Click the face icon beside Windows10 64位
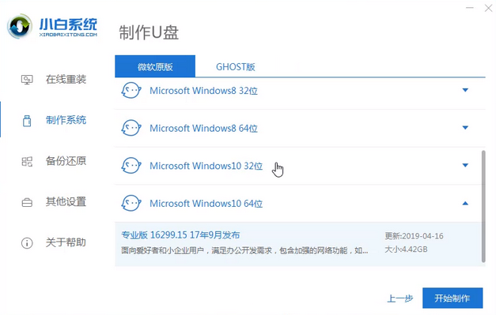Image resolution: width=496 pixels, height=315 pixels. 131,203
